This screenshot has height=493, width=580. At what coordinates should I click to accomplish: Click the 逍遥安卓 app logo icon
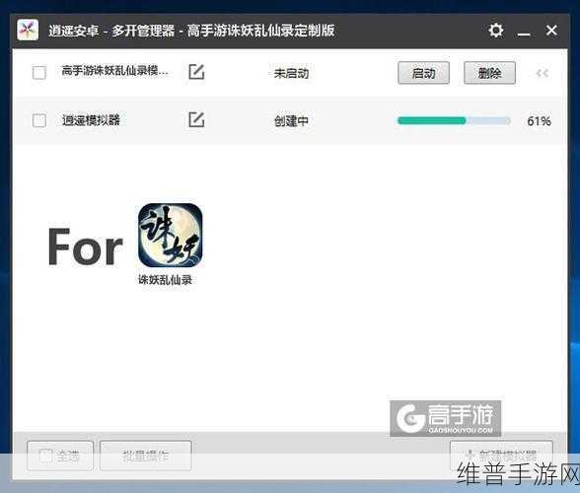click(28, 30)
